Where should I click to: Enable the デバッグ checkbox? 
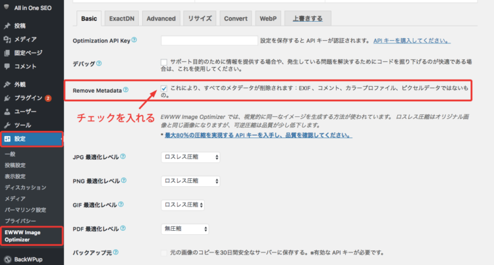[x=163, y=63]
